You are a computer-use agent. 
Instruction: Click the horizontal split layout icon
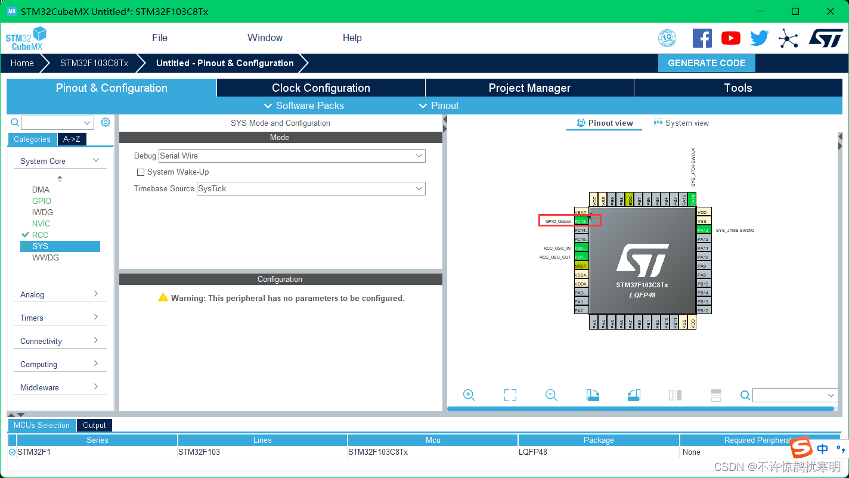[716, 395]
